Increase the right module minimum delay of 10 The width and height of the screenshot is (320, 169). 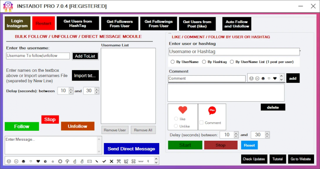click(236, 133)
